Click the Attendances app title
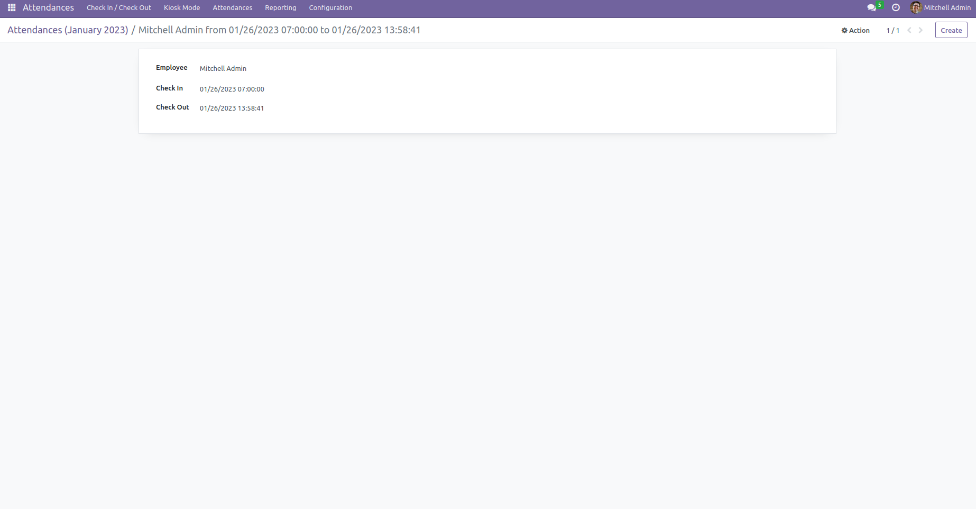976x509 pixels. pyautogui.click(x=48, y=7)
